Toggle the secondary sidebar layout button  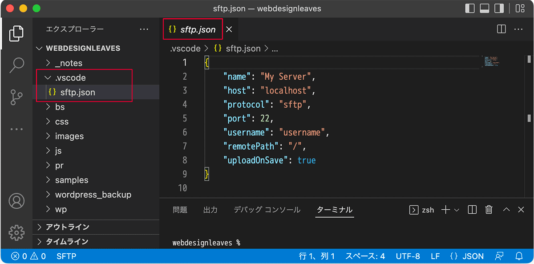499,8
